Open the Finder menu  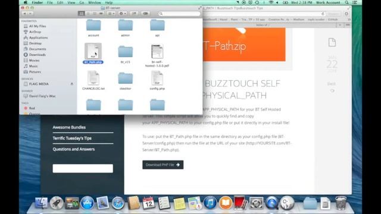37,2
